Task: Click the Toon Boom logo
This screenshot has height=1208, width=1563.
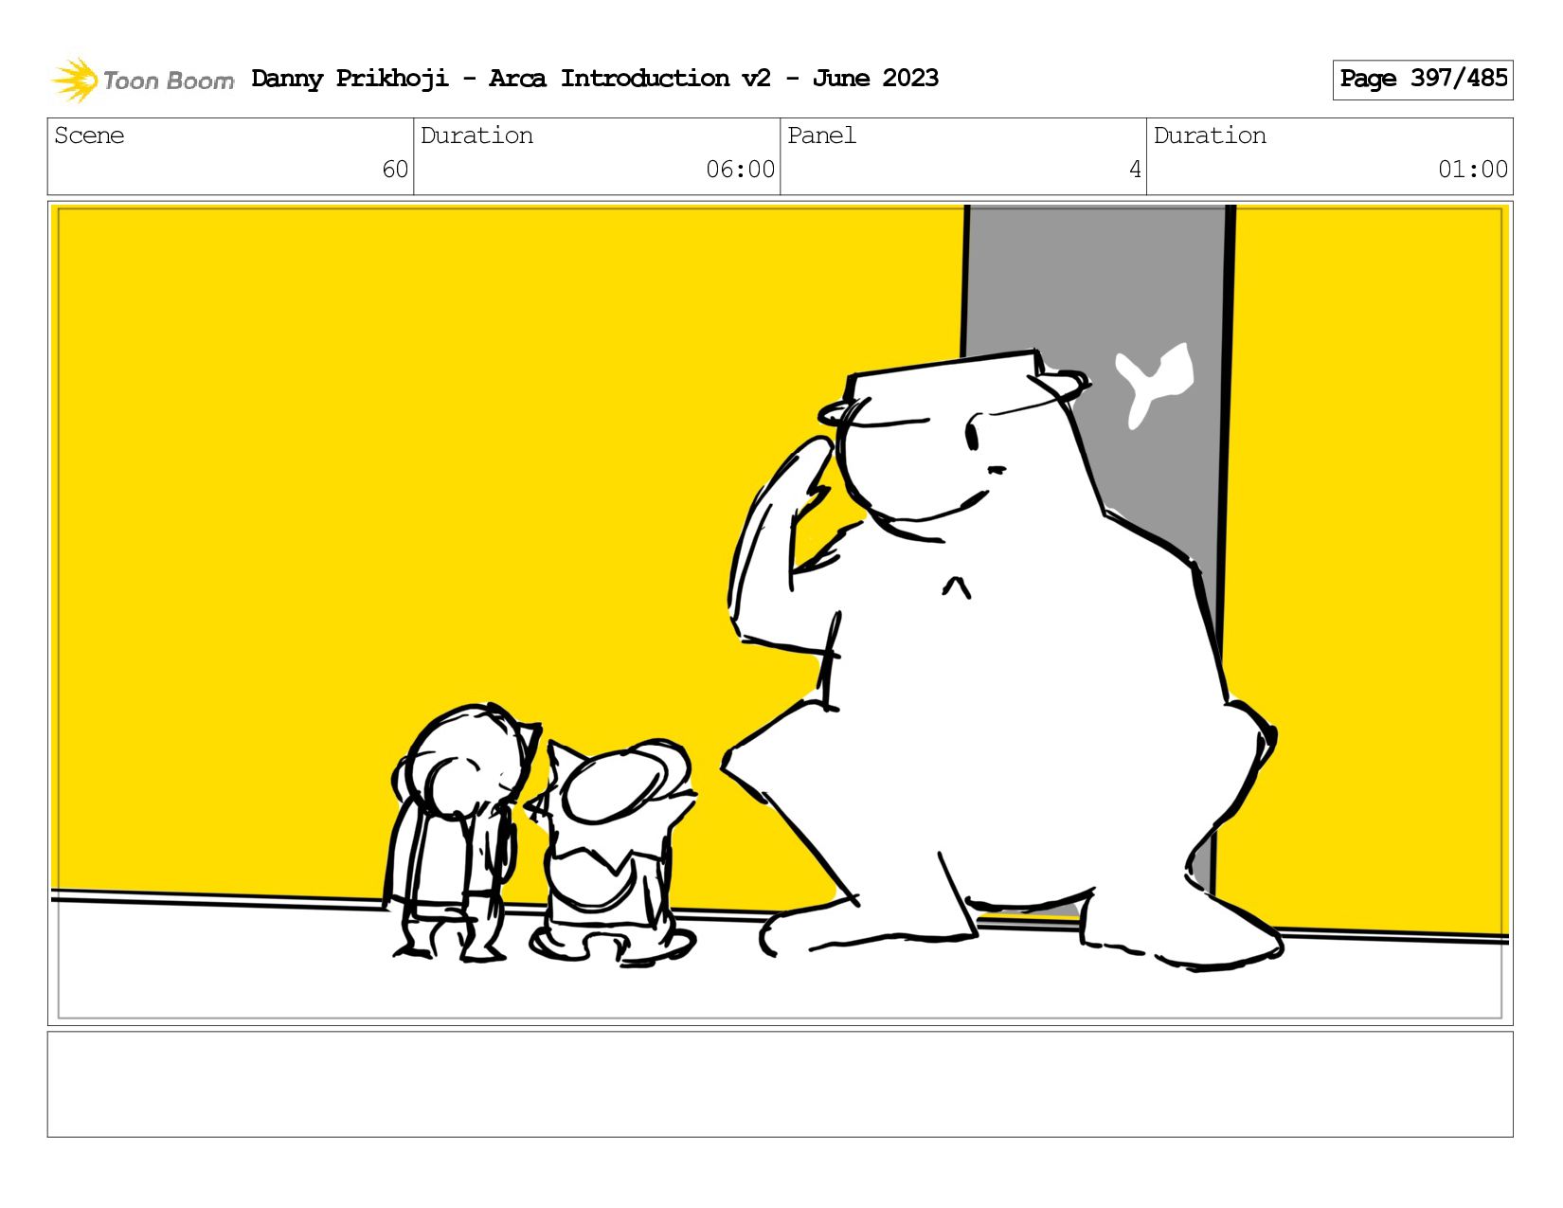Action: tap(142, 80)
